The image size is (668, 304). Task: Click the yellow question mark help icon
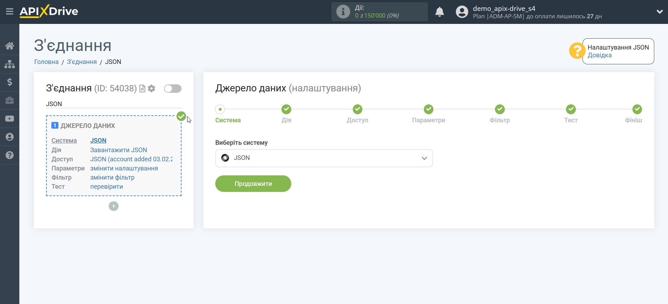click(x=577, y=51)
